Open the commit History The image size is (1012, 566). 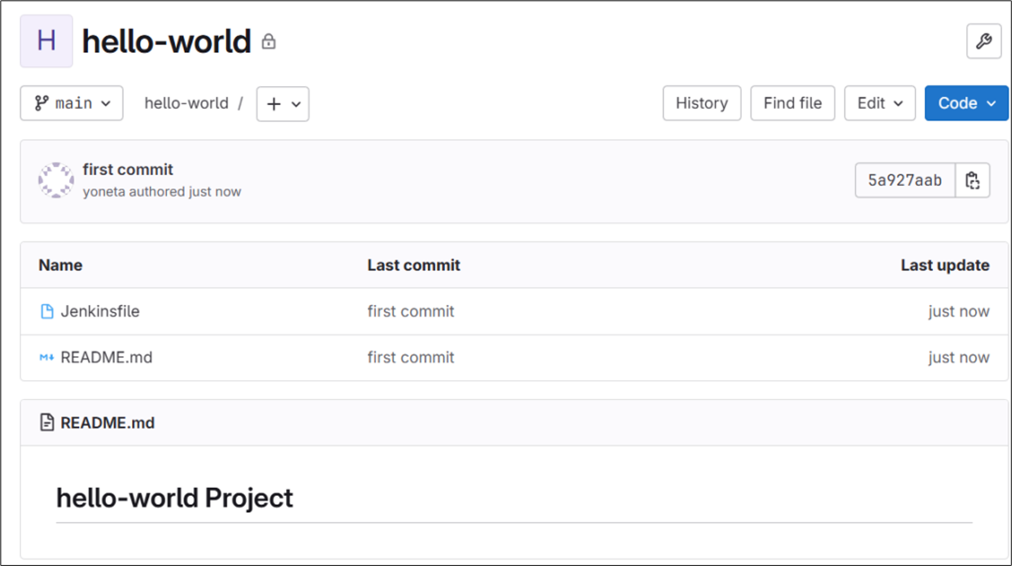[701, 103]
